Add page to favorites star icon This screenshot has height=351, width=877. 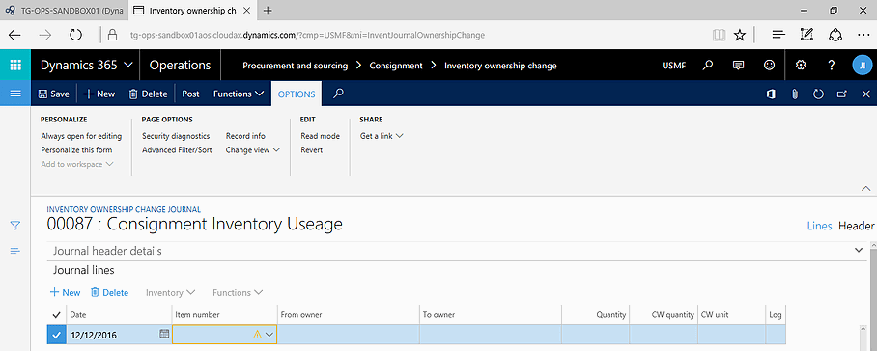coord(740,35)
